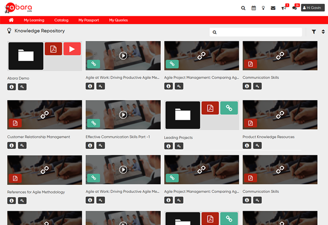The height and width of the screenshot is (225, 328).
Task: Click the Knowledge Repository heading
Action: [x=40, y=31]
